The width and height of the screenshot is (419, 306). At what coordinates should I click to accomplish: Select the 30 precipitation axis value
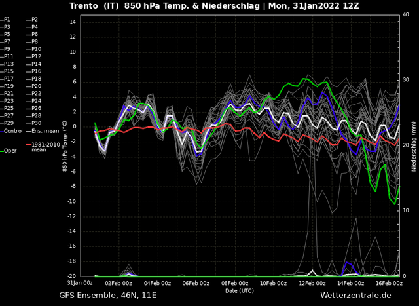tap(406, 80)
